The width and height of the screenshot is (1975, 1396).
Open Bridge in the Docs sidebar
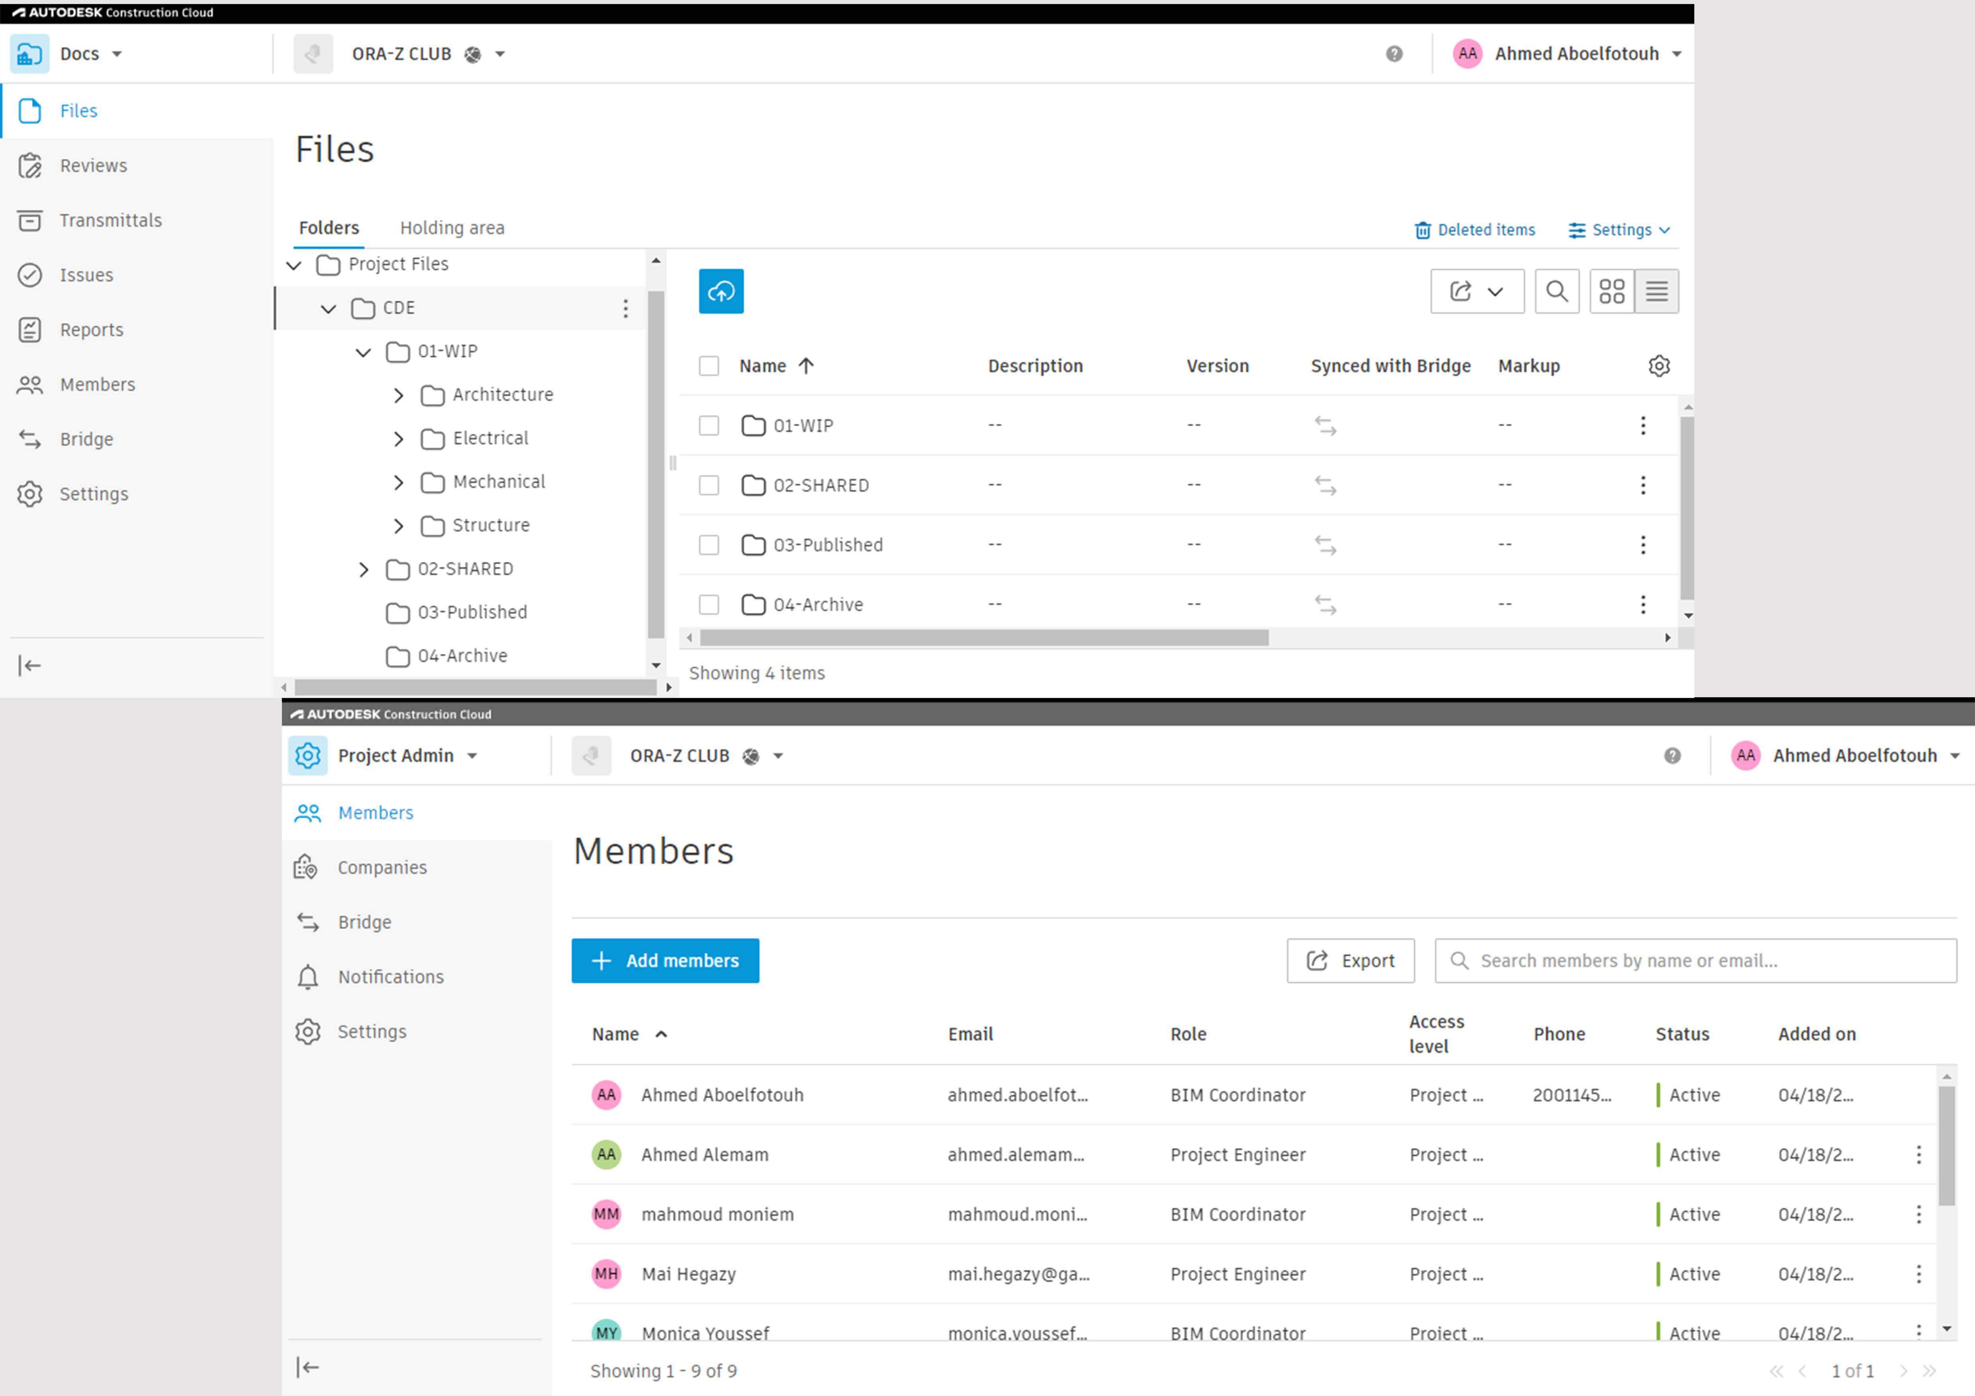86,439
